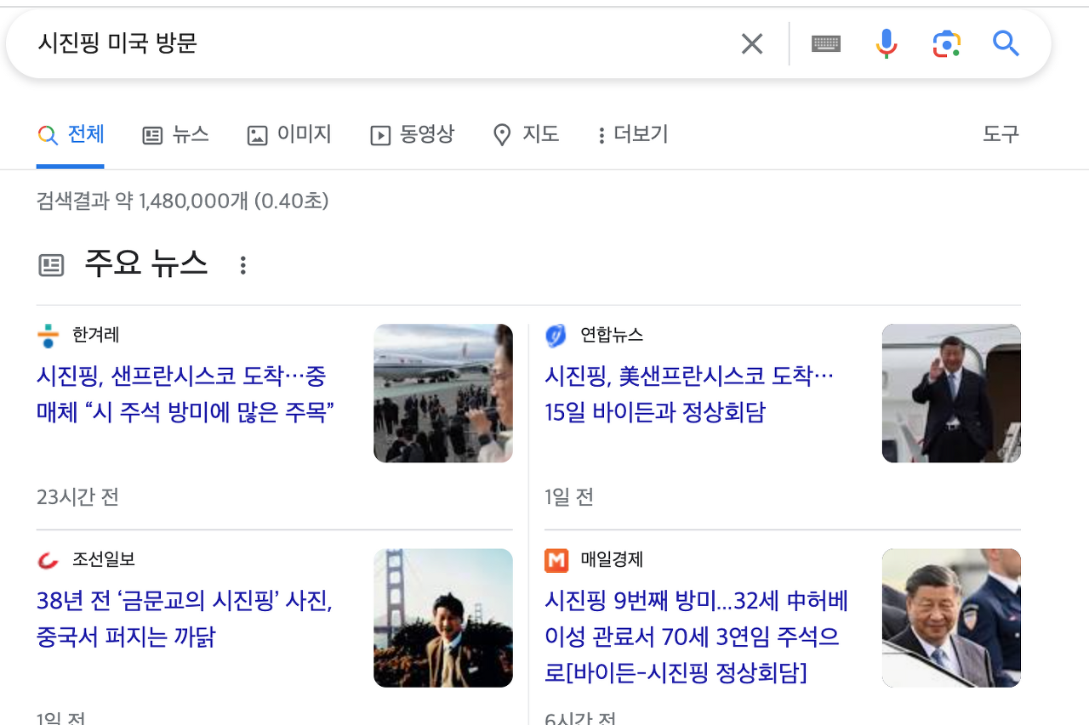The height and width of the screenshot is (725, 1089).
Task: Switch to the 동영상 tab
Action: [413, 134]
